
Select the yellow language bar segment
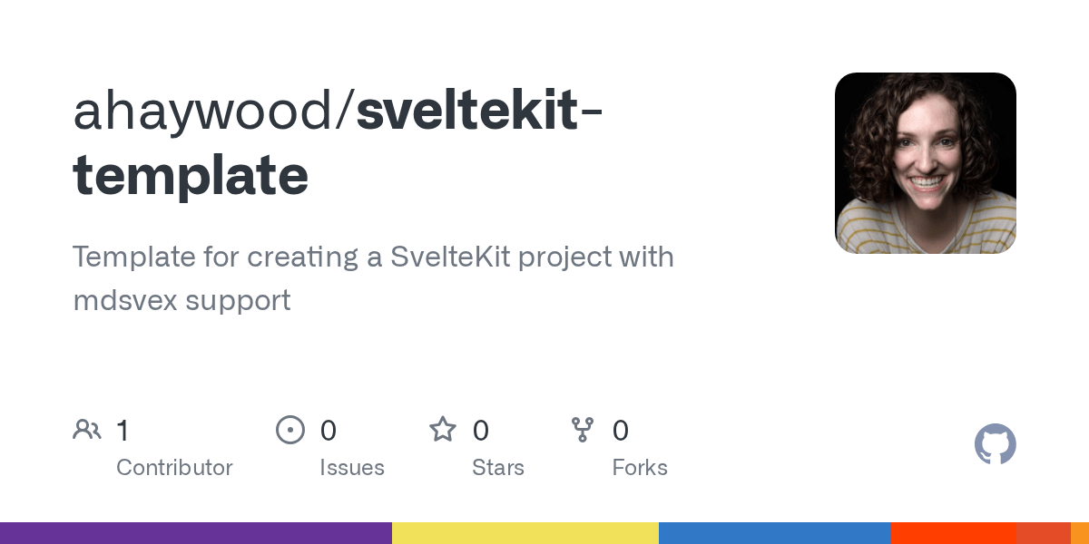[x=525, y=533]
